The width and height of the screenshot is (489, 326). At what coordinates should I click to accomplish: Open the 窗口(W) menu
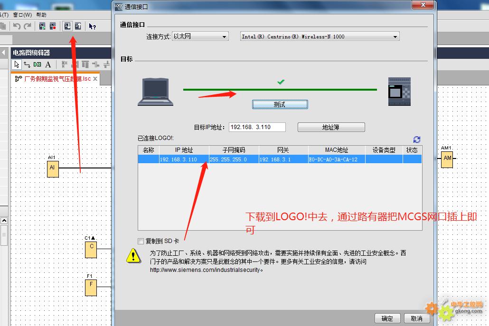(22, 15)
